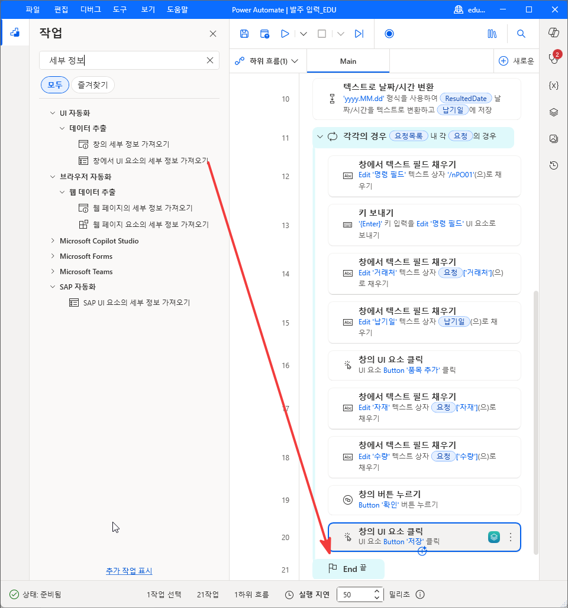
Task: Increase run delay with the up arrow
Action: pos(377,591)
